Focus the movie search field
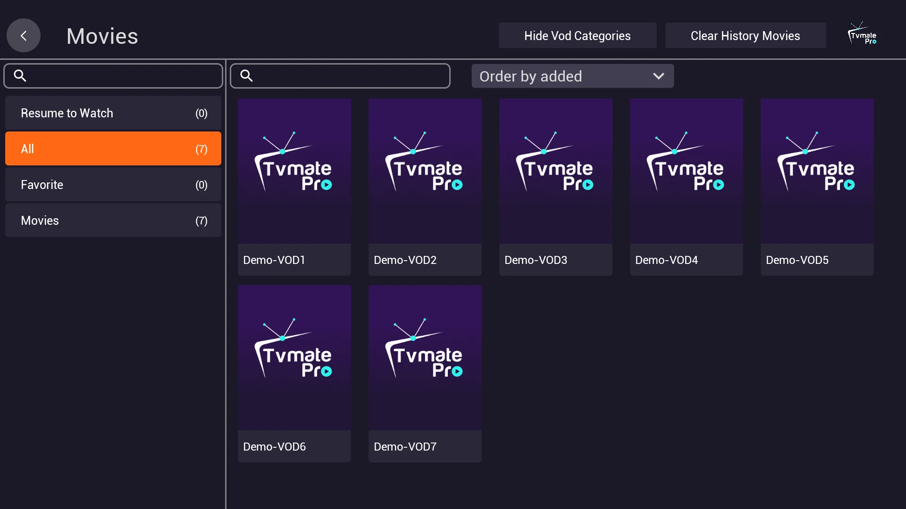Screen dimensions: 906x509 tap(340, 76)
